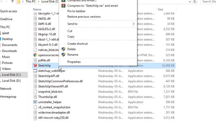This screenshot has height=121, width=216.
Task: Click the ThumbsUp.dll file icon
Action: 35,97
